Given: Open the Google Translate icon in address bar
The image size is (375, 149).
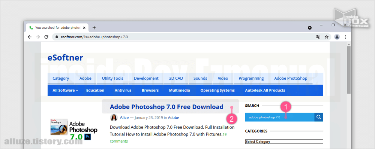Looking at the screenshot, I should tap(318, 37).
